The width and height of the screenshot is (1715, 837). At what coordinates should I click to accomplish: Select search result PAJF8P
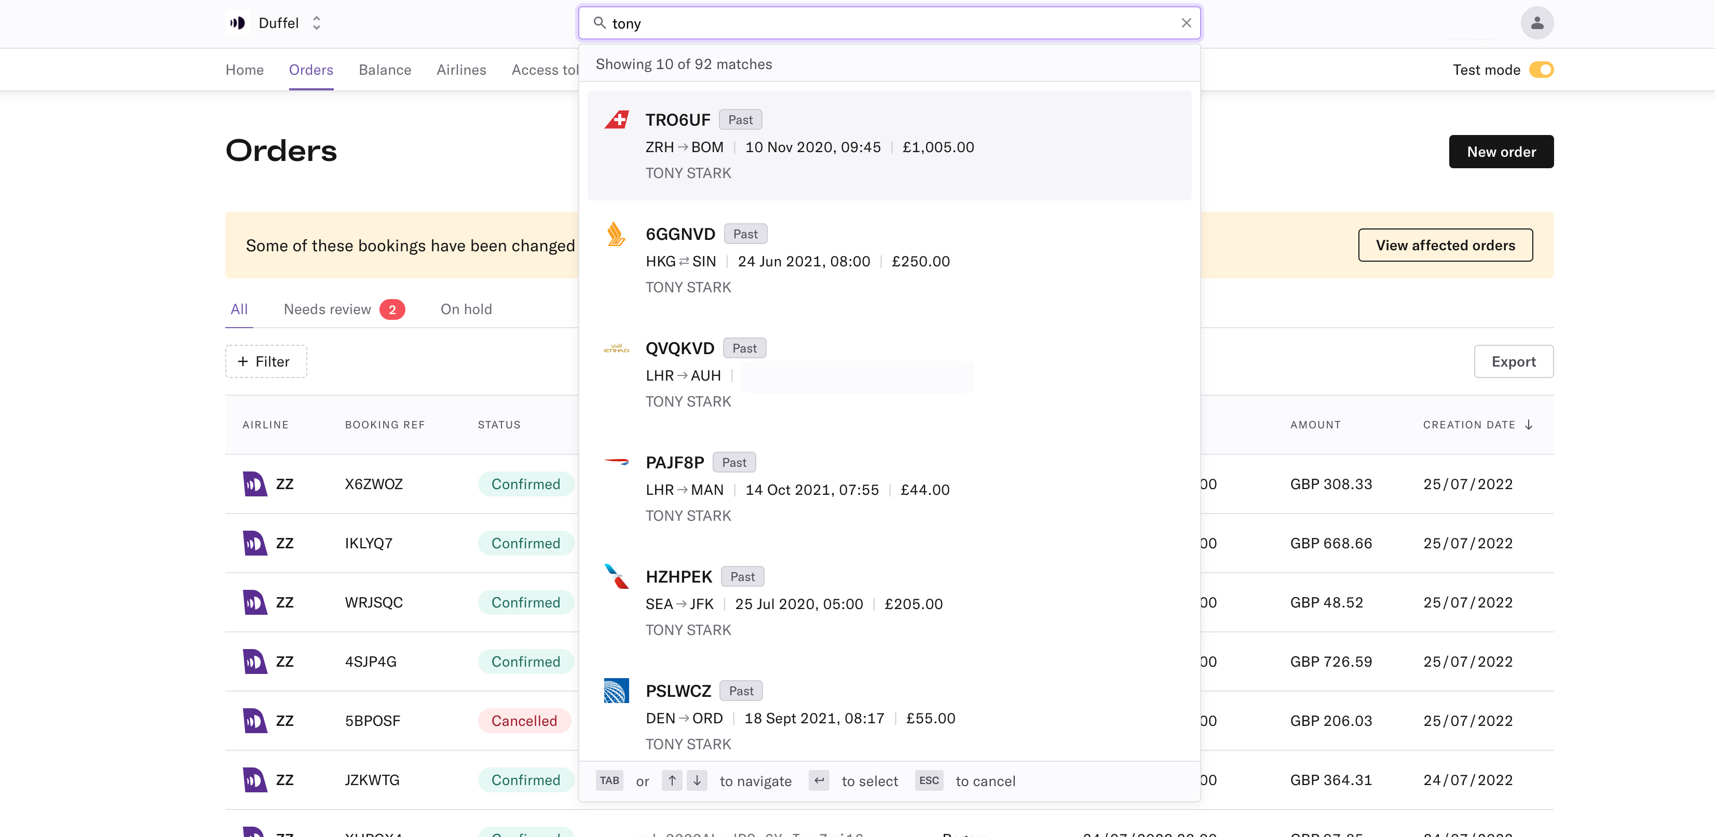pos(889,488)
